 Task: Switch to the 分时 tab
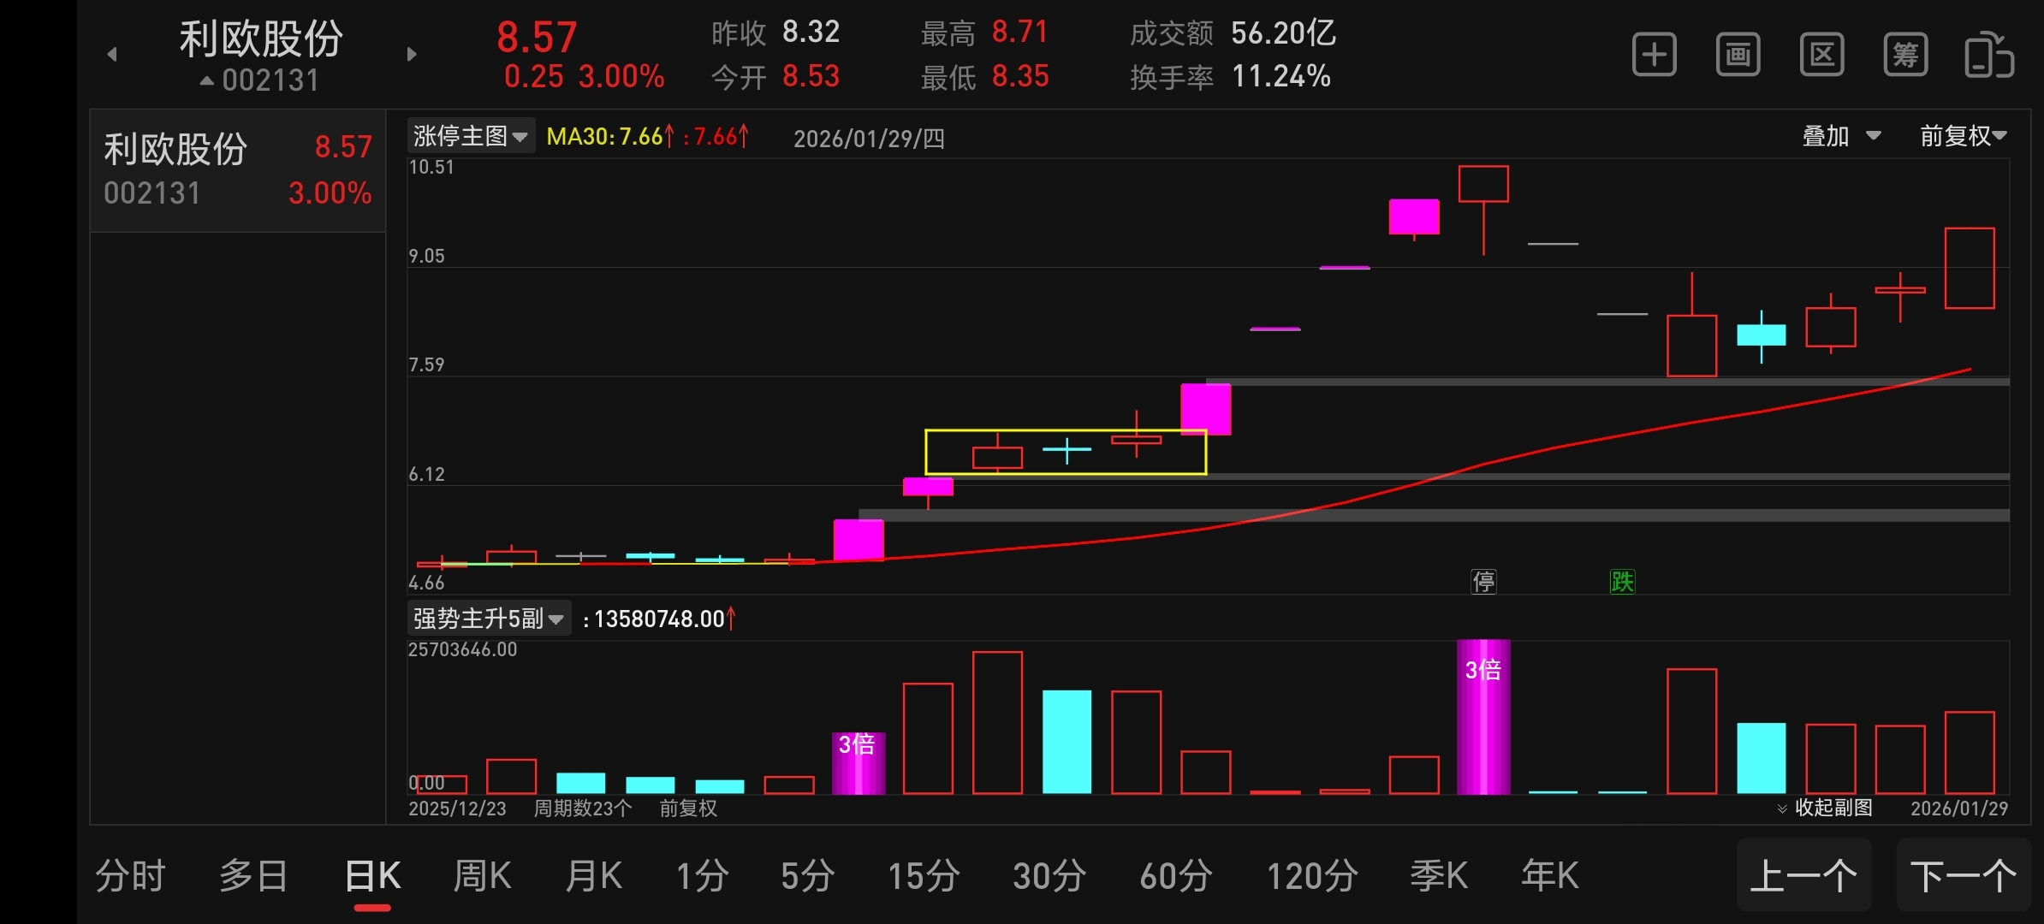tap(130, 876)
